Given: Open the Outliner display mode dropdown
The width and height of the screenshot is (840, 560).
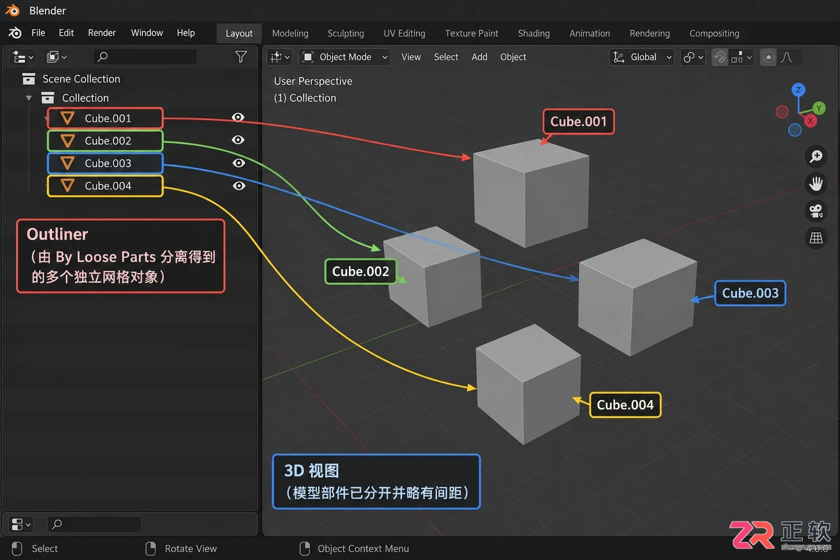Looking at the screenshot, I should [57, 57].
